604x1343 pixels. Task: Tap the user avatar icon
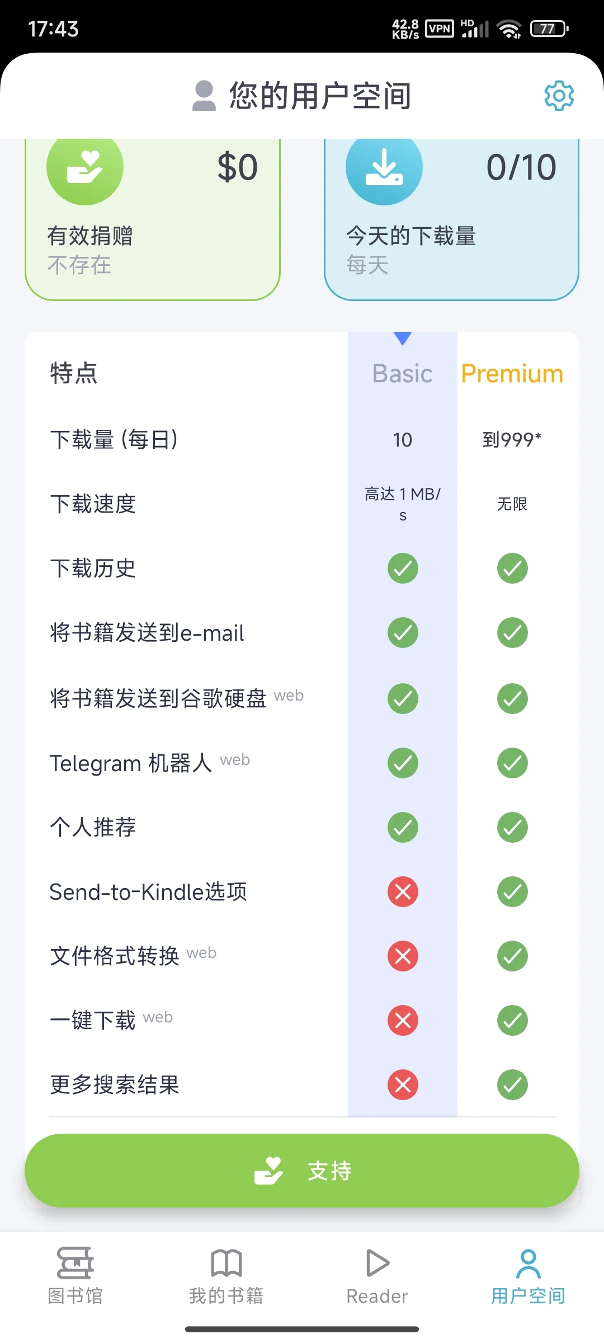pos(204,96)
